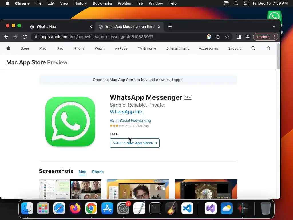Open the File menu

(x=39, y=3)
